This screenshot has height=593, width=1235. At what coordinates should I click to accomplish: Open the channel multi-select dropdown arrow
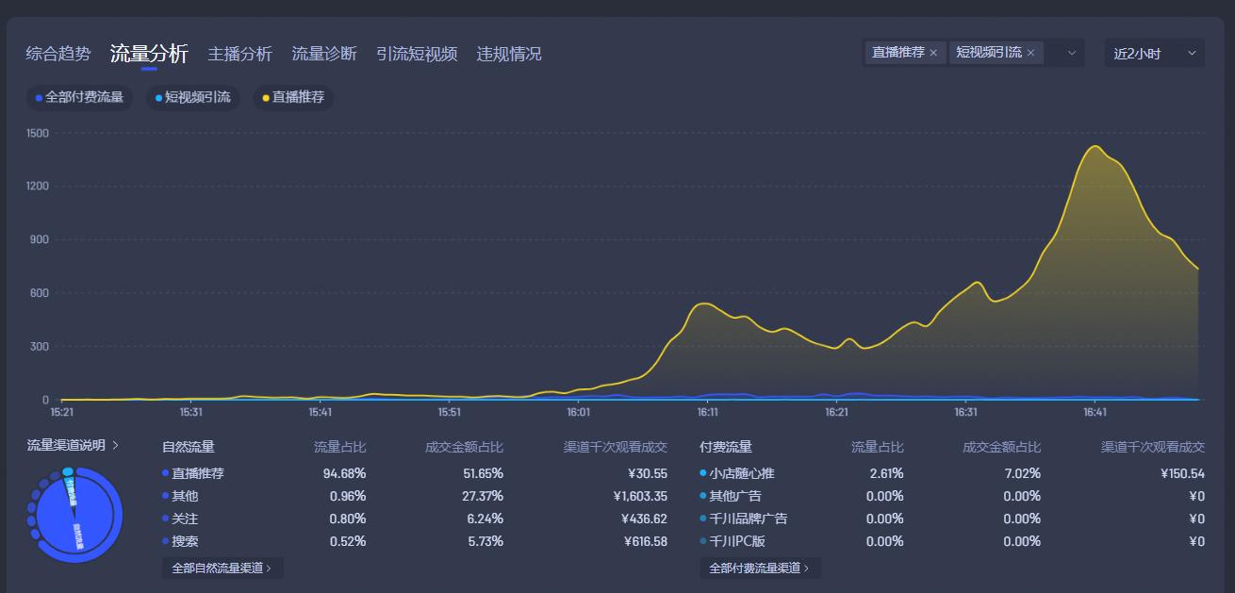[1071, 53]
